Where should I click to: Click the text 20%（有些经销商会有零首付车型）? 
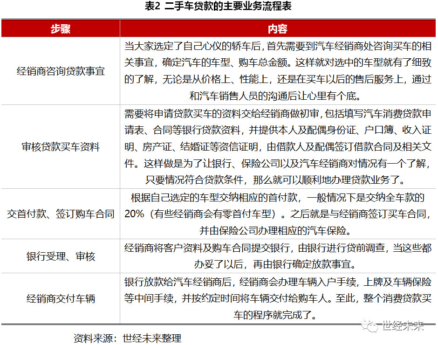[200, 214]
